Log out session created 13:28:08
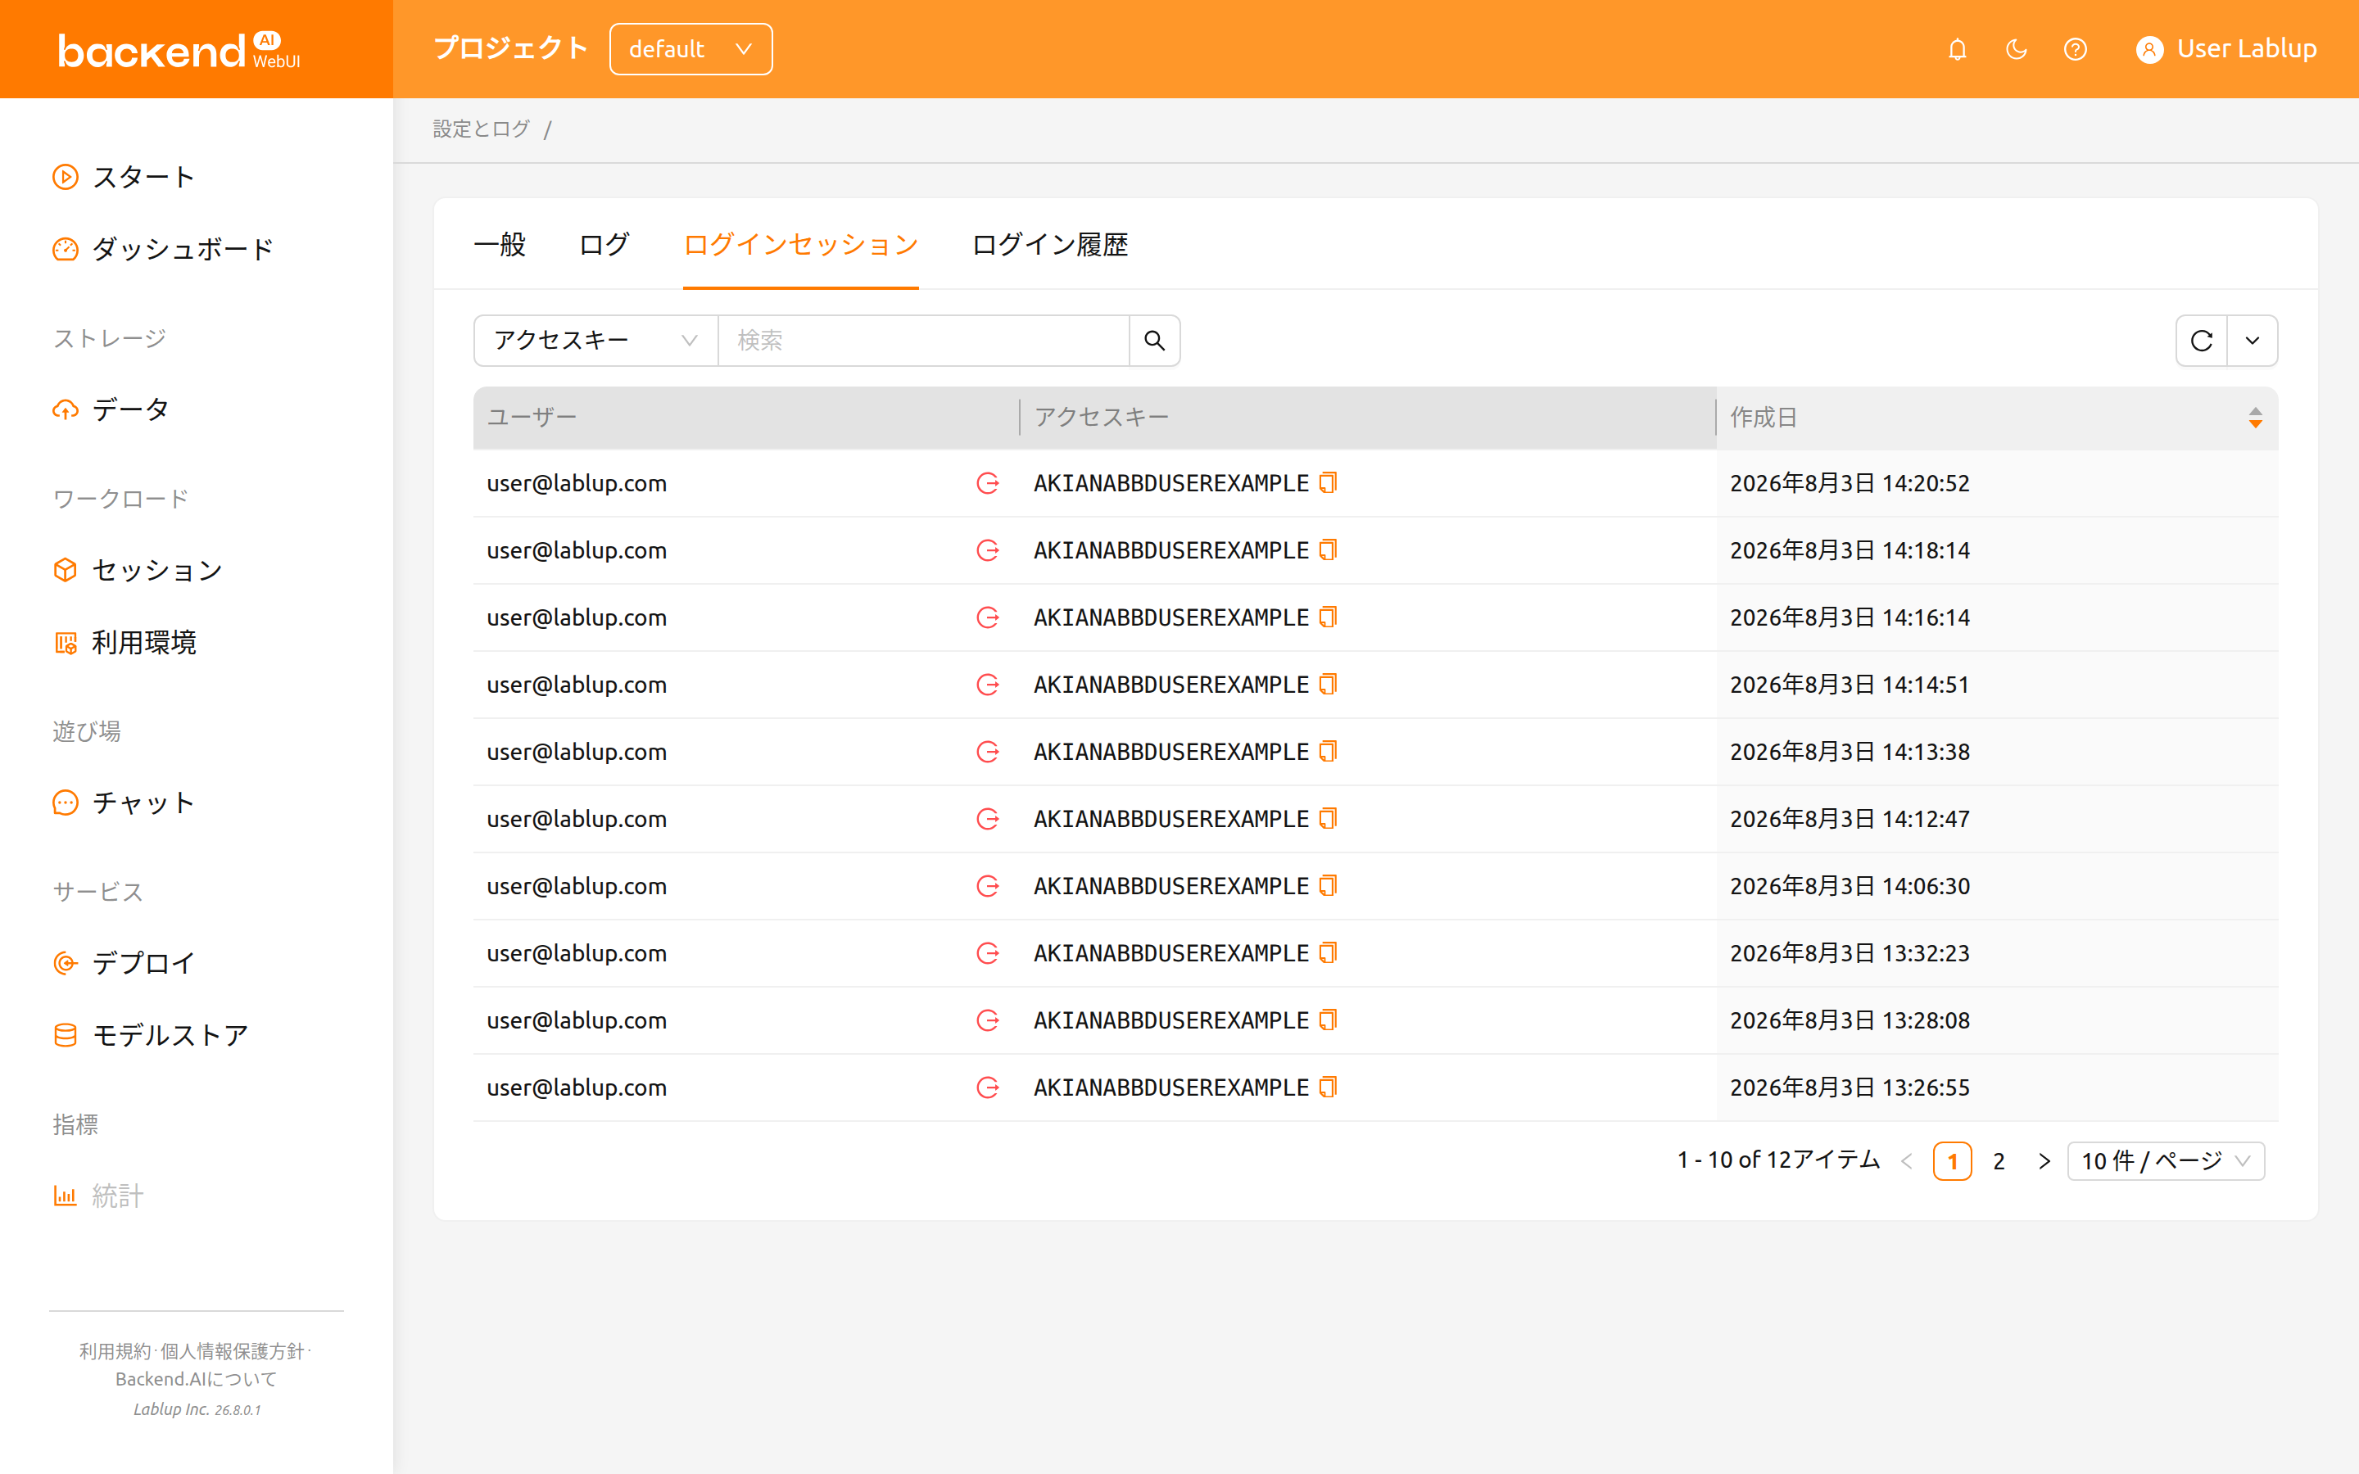The height and width of the screenshot is (1474, 2359). 988,1020
